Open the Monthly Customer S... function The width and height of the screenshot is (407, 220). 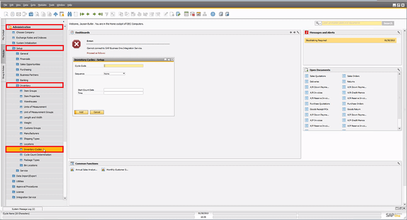pyautogui.click(x=117, y=170)
